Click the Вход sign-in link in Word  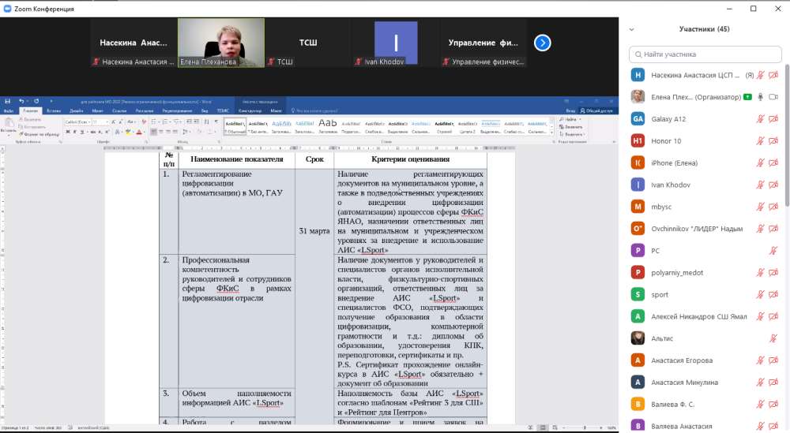point(570,110)
